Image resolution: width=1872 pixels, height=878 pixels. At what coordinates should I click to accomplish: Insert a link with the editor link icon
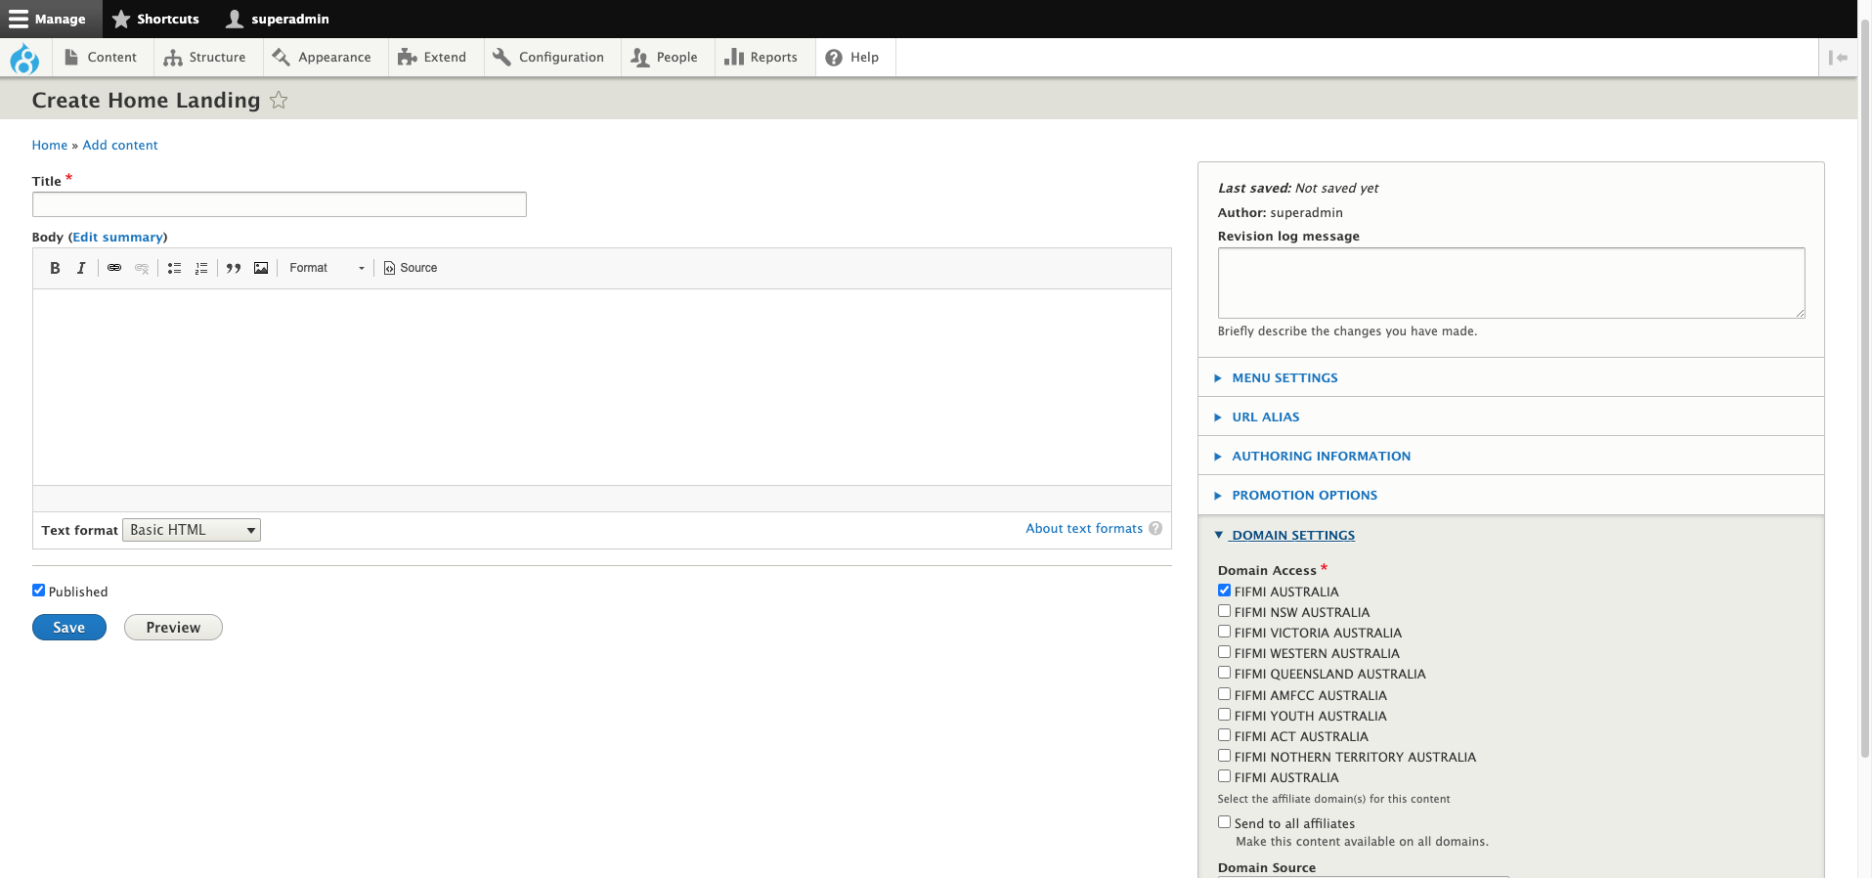click(x=114, y=268)
